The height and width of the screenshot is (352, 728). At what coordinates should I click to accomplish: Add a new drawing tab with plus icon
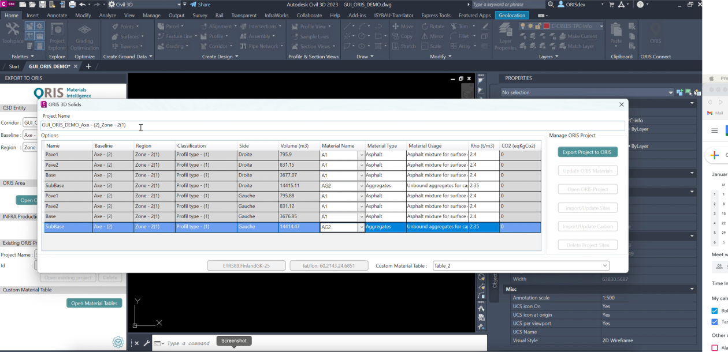(88, 66)
